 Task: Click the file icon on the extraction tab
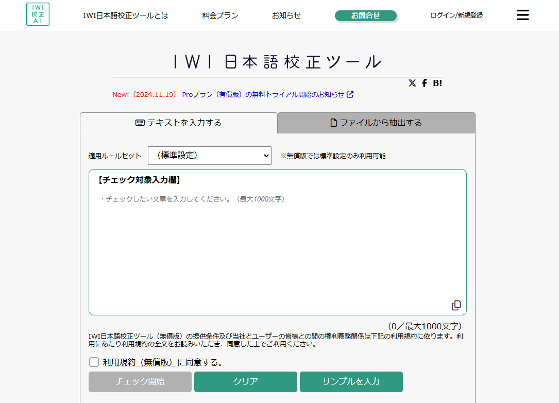pyautogui.click(x=332, y=122)
